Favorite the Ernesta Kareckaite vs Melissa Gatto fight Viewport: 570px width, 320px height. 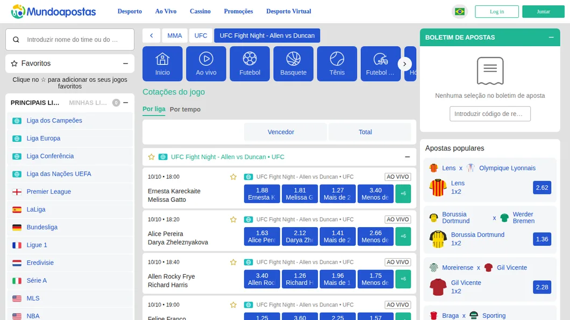click(233, 177)
